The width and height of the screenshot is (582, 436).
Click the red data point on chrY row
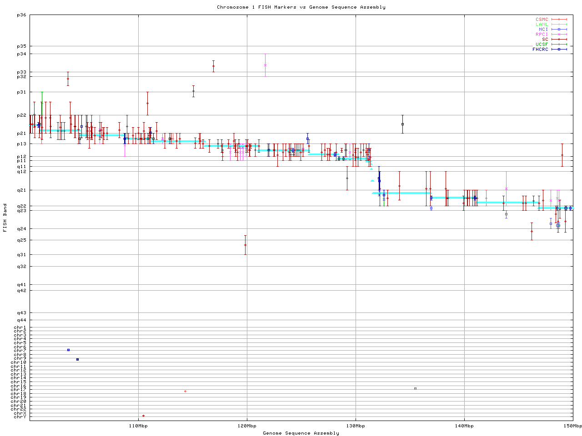click(x=143, y=416)
